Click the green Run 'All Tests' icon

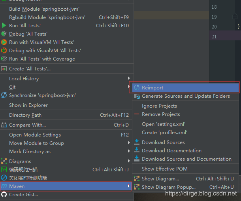click(4, 26)
